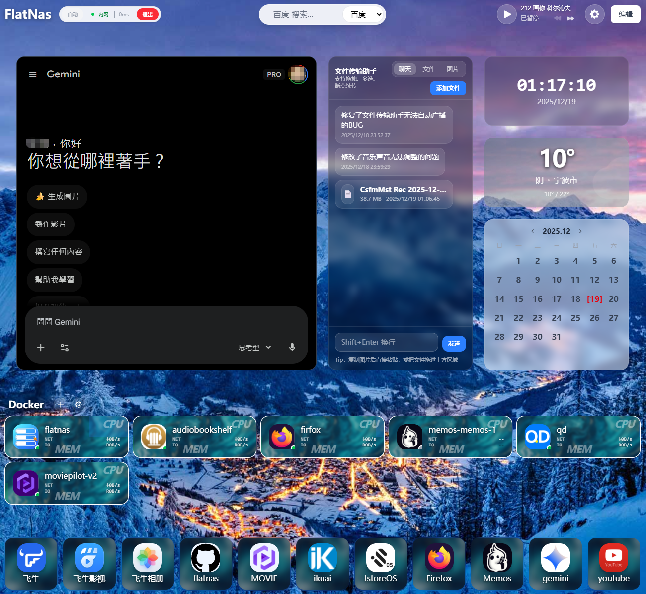
Task: Switch to the 文件 tab
Action: pyautogui.click(x=428, y=69)
